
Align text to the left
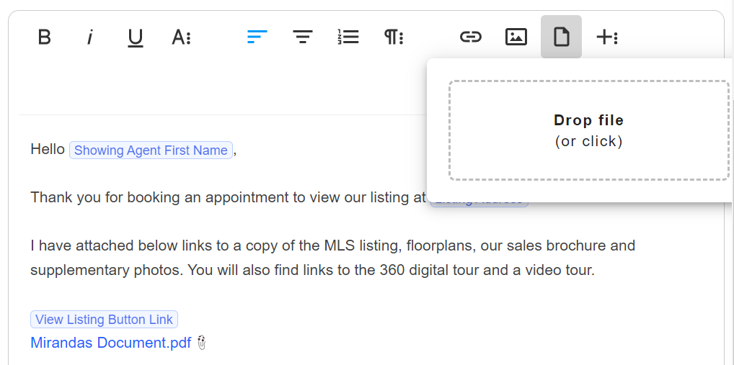click(x=257, y=37)
